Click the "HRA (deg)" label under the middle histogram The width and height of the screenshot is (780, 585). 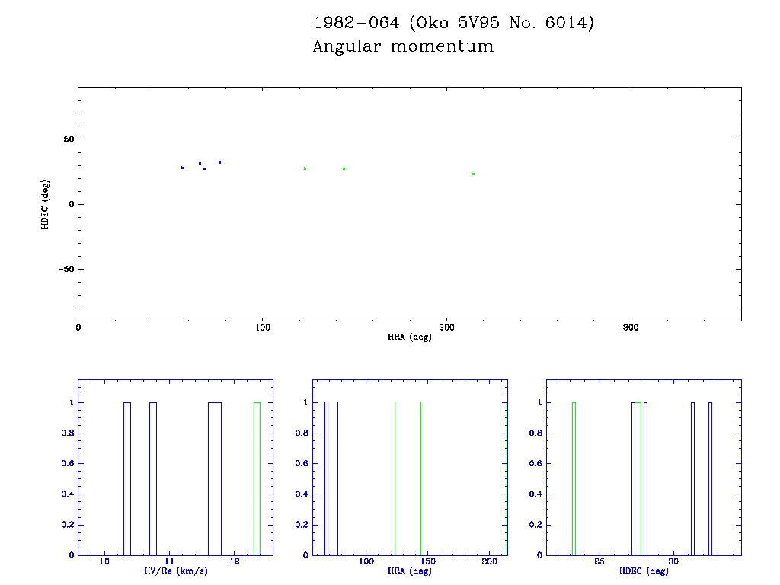pyautogui.click(x=409, y=571)
